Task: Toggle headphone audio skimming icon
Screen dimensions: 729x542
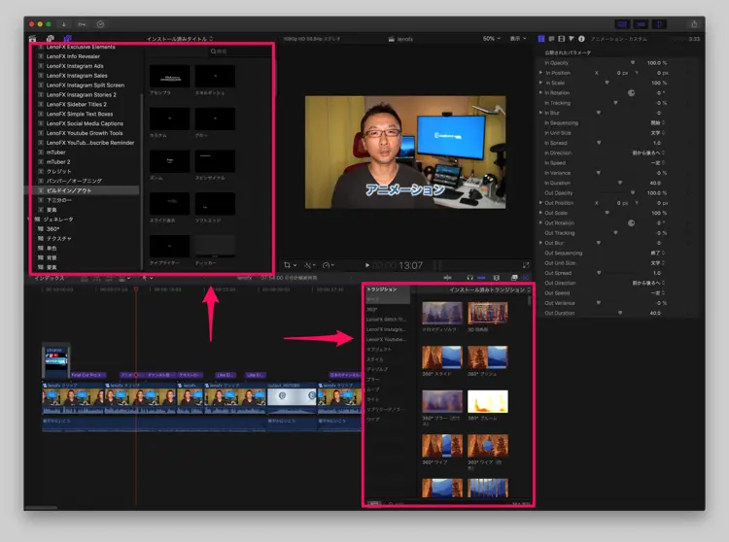Action: point(470,277)
